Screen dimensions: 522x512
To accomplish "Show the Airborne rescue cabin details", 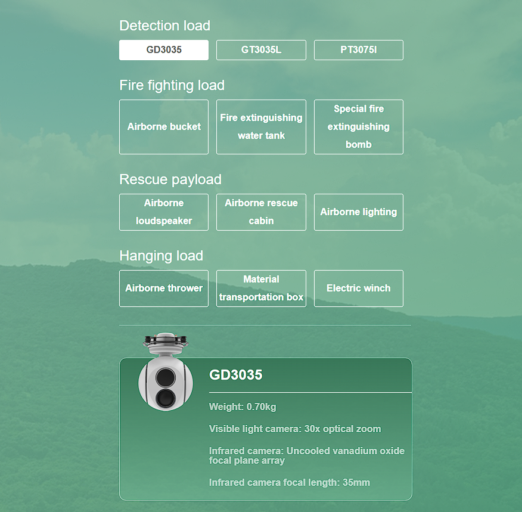I will (x=261, y=212).
